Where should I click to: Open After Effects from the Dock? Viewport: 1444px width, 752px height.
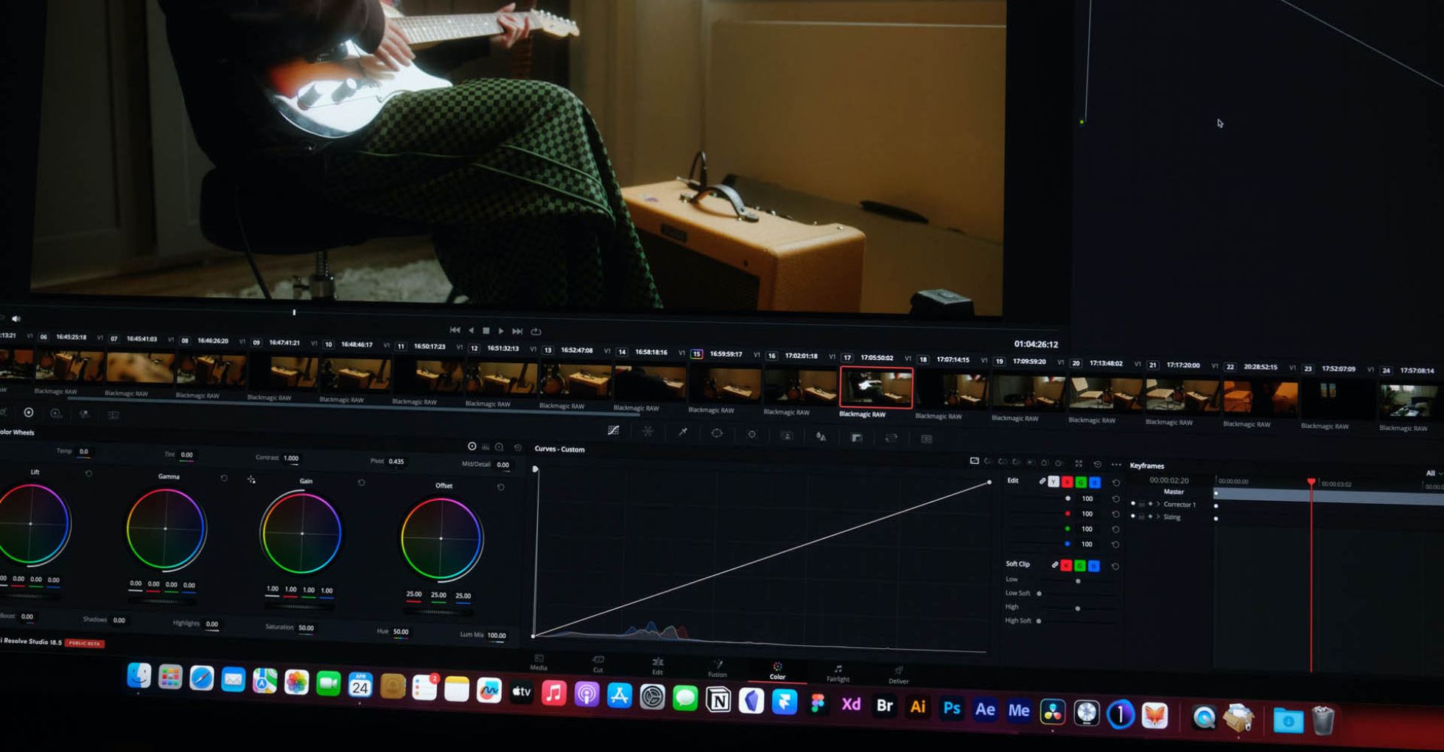[x=985, y=710]
